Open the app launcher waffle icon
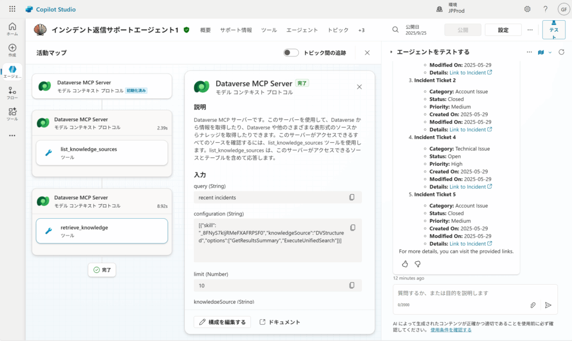The height and width of the screenshot is (341, 572). tap(12, 9)
